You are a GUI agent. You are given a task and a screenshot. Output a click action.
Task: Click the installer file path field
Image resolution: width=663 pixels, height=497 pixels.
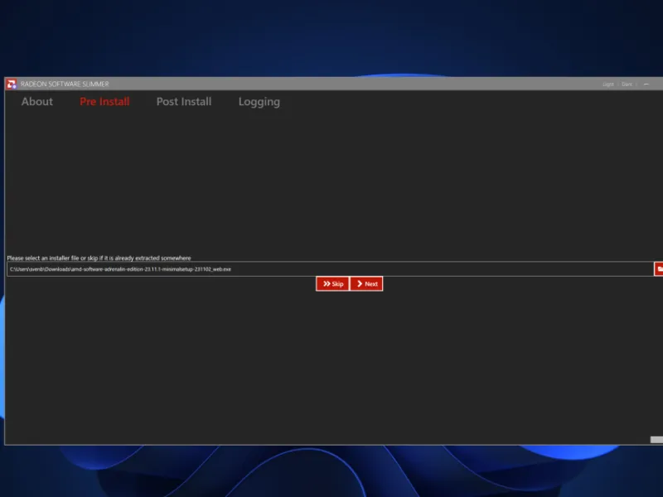click(330, 268)
